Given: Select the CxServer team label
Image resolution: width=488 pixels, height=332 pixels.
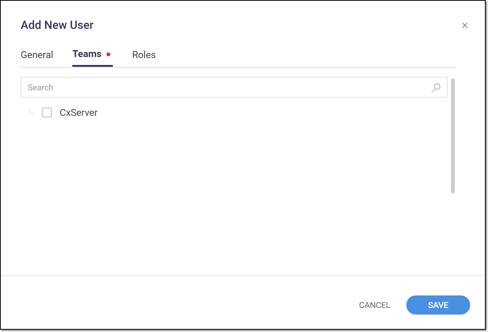Looking at the screenshot, I should tap(79, 113).
